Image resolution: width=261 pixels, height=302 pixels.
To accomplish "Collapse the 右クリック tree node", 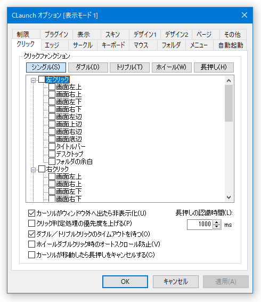I will click(x=33, y=170).
